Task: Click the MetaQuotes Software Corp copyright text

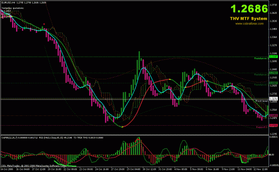Action: point(33,166)
